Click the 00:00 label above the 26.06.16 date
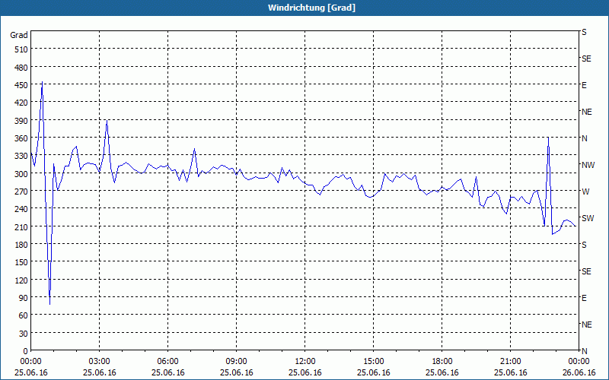This screenshot has height=380, width=609. pyautogui.click(x=579, y=362)
